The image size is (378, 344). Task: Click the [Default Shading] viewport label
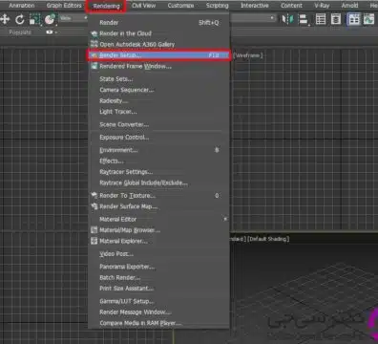coord(268,239)
